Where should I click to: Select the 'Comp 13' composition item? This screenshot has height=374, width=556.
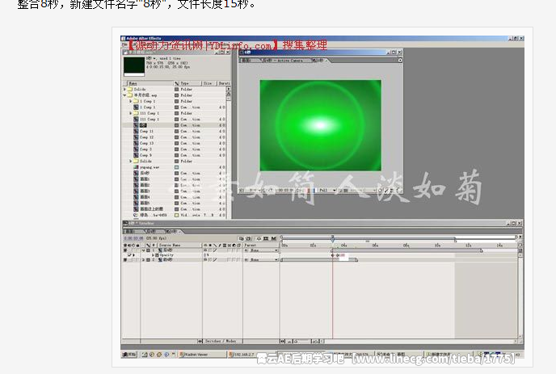click(x=146, y=143)
